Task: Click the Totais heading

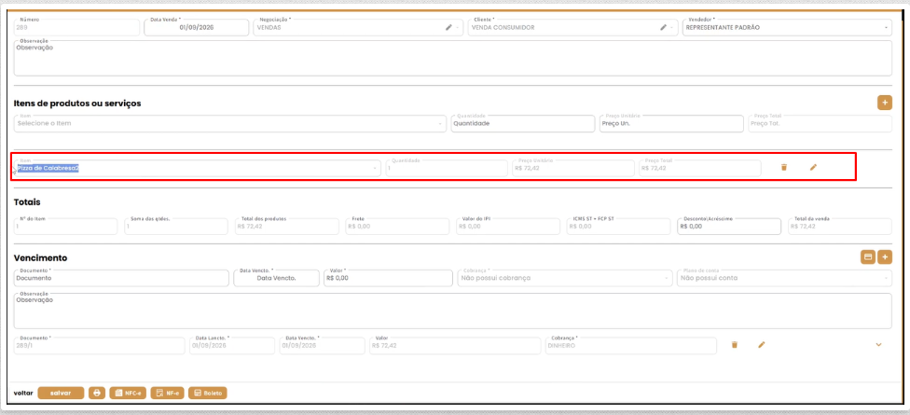Action: [x=27, y=202]
